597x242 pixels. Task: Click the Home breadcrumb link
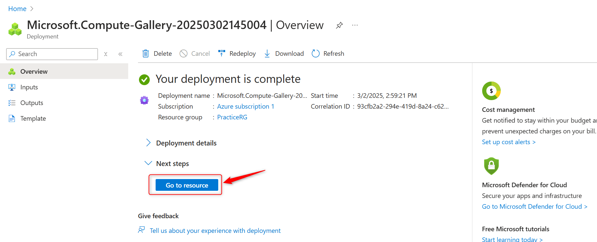coord(17,9)
